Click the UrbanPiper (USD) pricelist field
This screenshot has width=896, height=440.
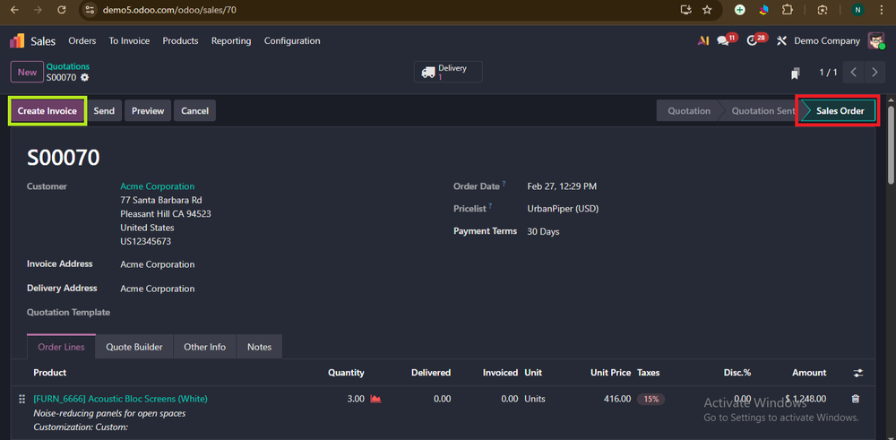[563, 209]
